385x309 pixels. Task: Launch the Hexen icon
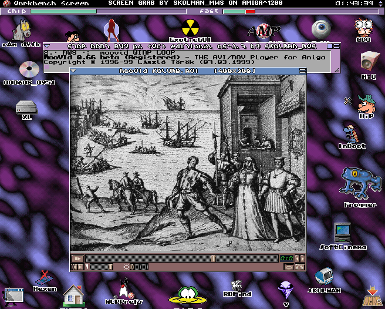click(x=45, y=281)
